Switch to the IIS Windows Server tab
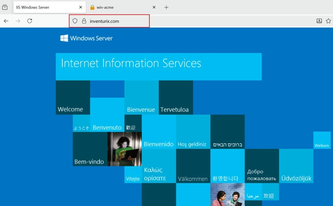333x206 pixels. [x=49, y=7]
